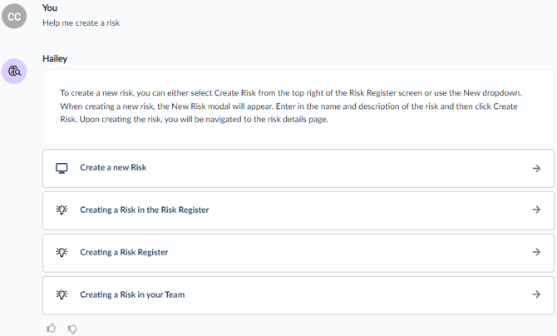The width and height of the screenshot is (557, 336).
Task: Click Hailey's purple assistant avatar icon
Action: (x=14, y=72)
